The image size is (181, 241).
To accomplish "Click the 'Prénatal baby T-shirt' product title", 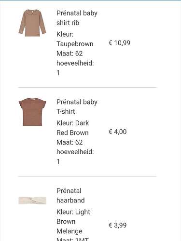I will pyautogui.click(x=77, y=107).
